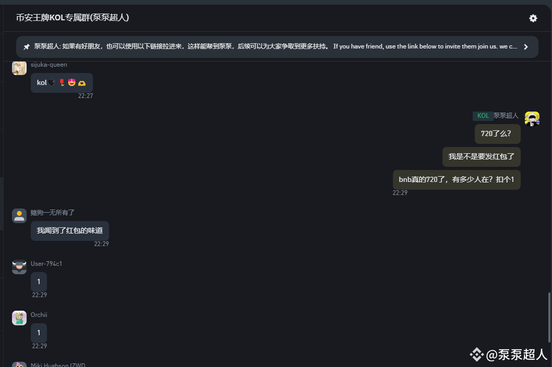
Task: Click Orchii's message bubble containing 1
Action: 39,332
